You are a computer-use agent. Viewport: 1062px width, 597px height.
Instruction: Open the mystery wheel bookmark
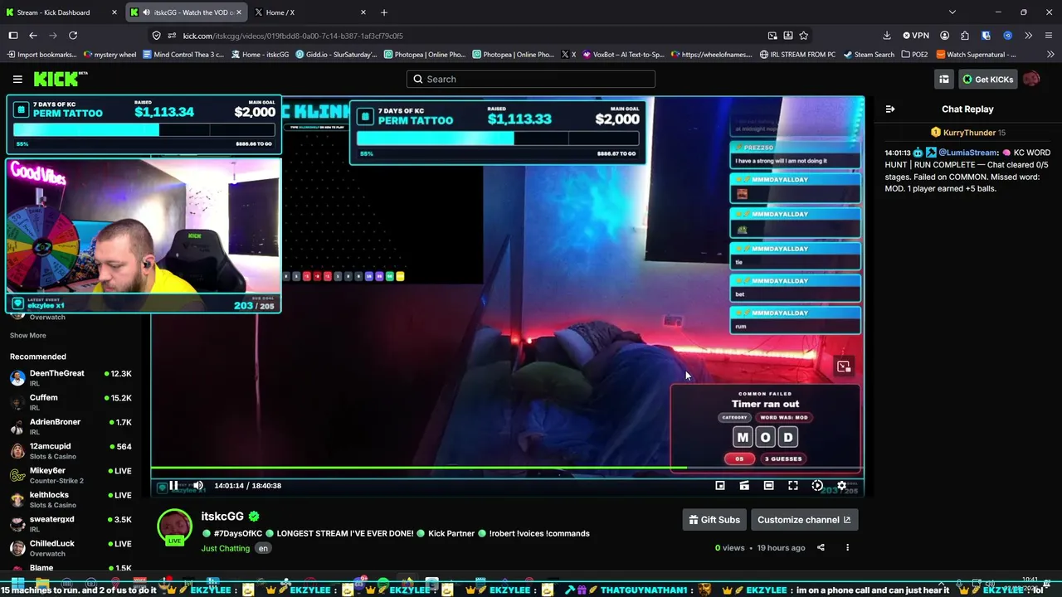coord(110,55)
